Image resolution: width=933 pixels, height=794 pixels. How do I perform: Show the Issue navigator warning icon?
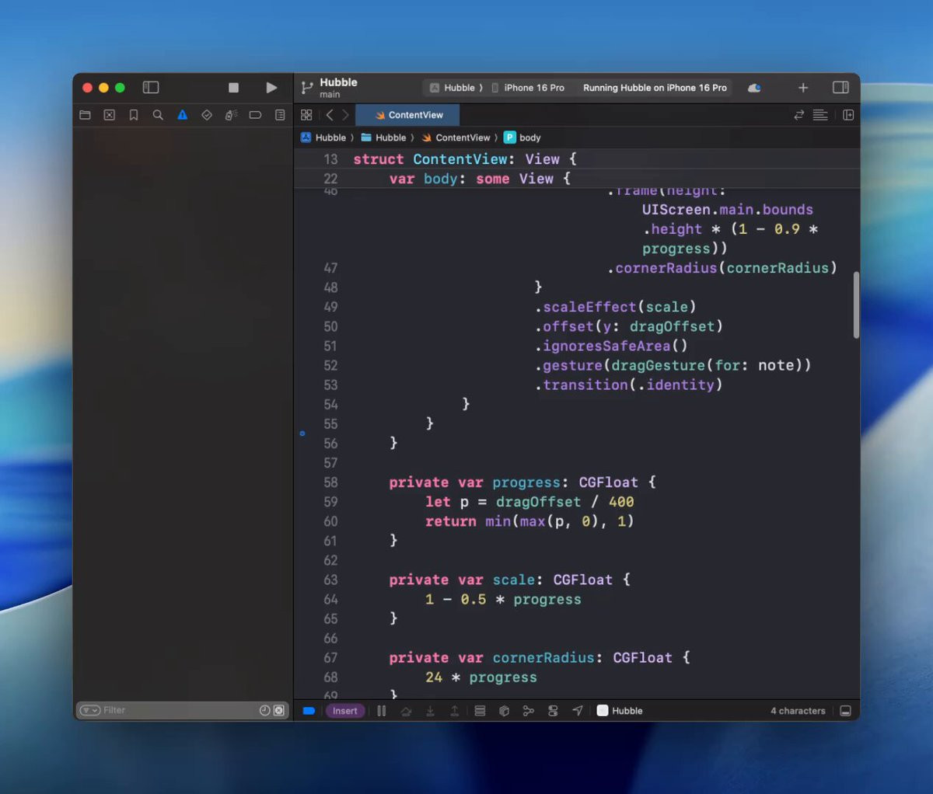[182, 115]
